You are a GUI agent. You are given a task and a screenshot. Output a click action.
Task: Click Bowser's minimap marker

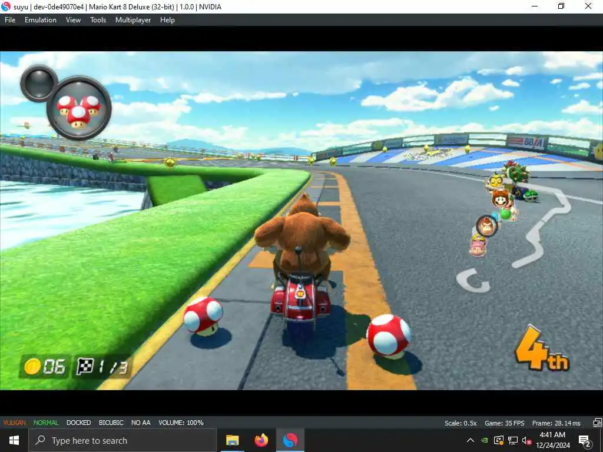[x=516, y=172]
